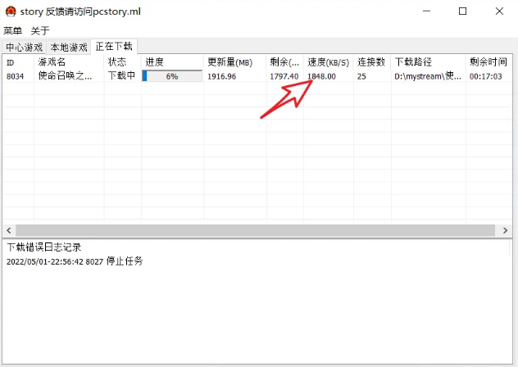
Task: Click the 速度(KB/S) column header
Action: click(x=328, y=62)
